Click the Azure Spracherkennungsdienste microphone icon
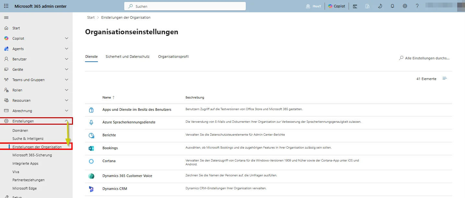The width and height of the screenshot is (465, 198). tap(91, 122)
